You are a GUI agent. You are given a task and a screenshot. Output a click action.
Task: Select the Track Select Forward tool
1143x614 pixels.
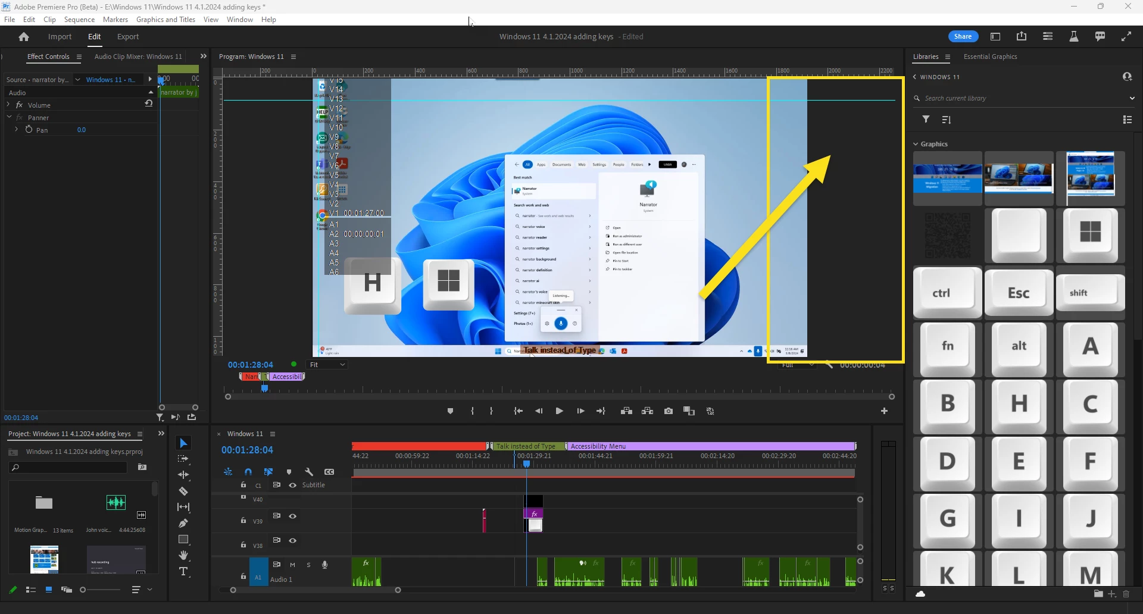pos(183,459)
